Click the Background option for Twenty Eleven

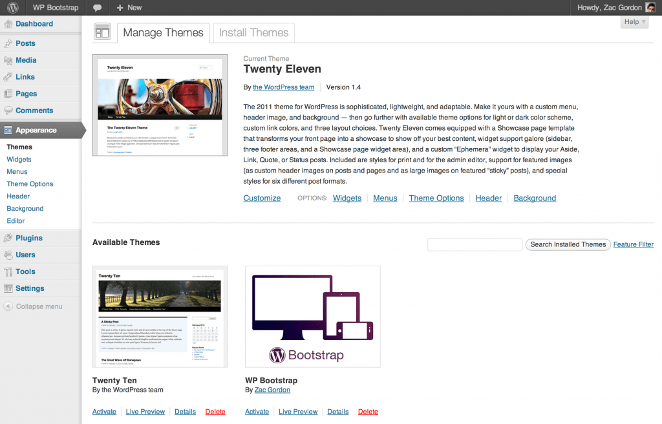535,198
